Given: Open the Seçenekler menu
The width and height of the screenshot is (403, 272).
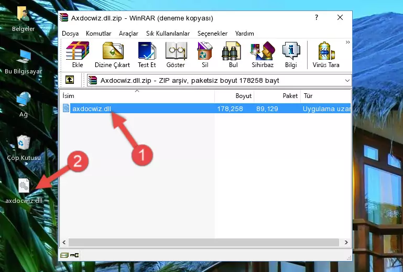Looking at the screenshot, I should coord(212,34).
